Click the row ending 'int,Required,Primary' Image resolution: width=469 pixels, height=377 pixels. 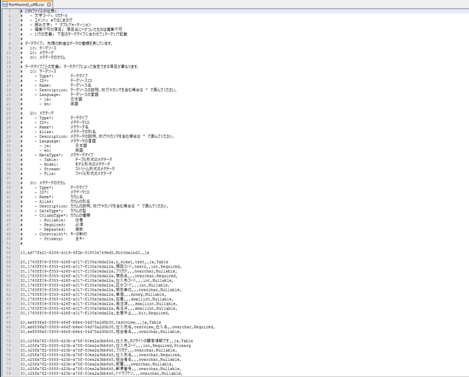click(105, 345)
